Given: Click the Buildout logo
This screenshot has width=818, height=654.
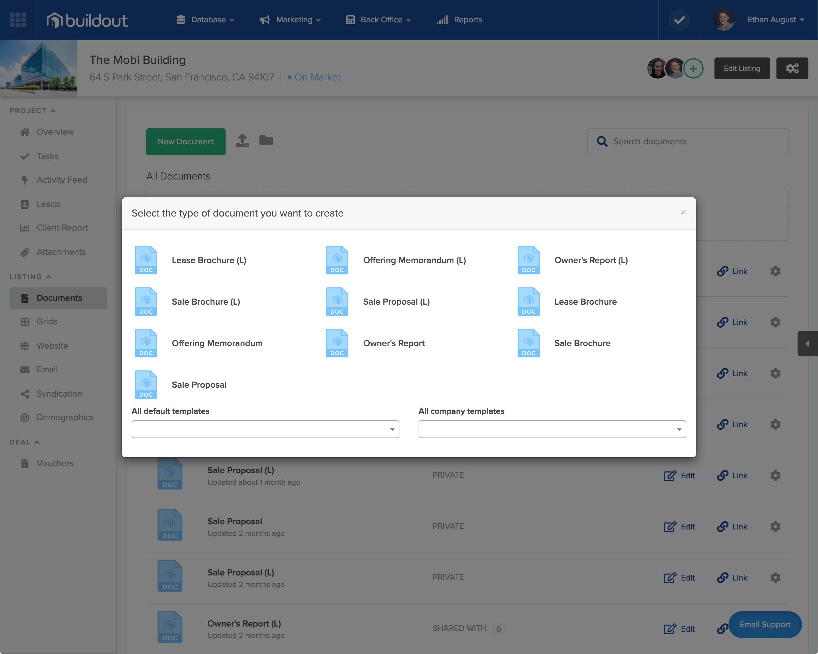Looking at the screenshot, I should [x=87, y=20].
